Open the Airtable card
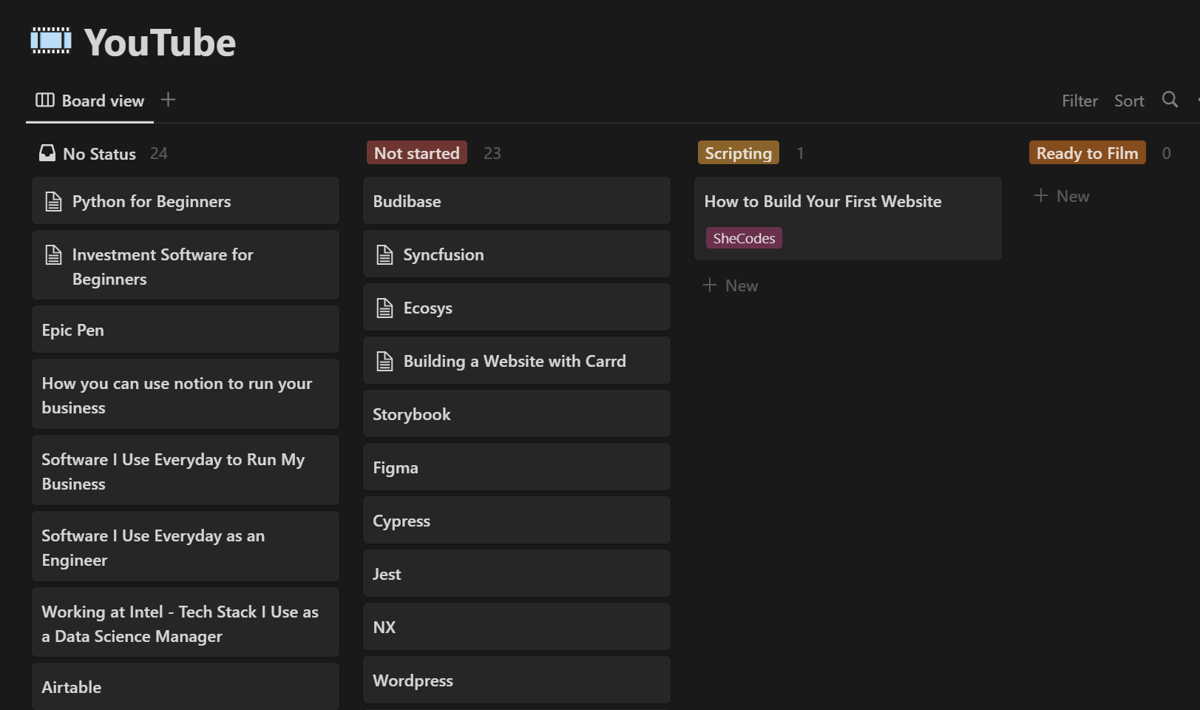This screenshot has width=1200, height=710. point(186,687)
